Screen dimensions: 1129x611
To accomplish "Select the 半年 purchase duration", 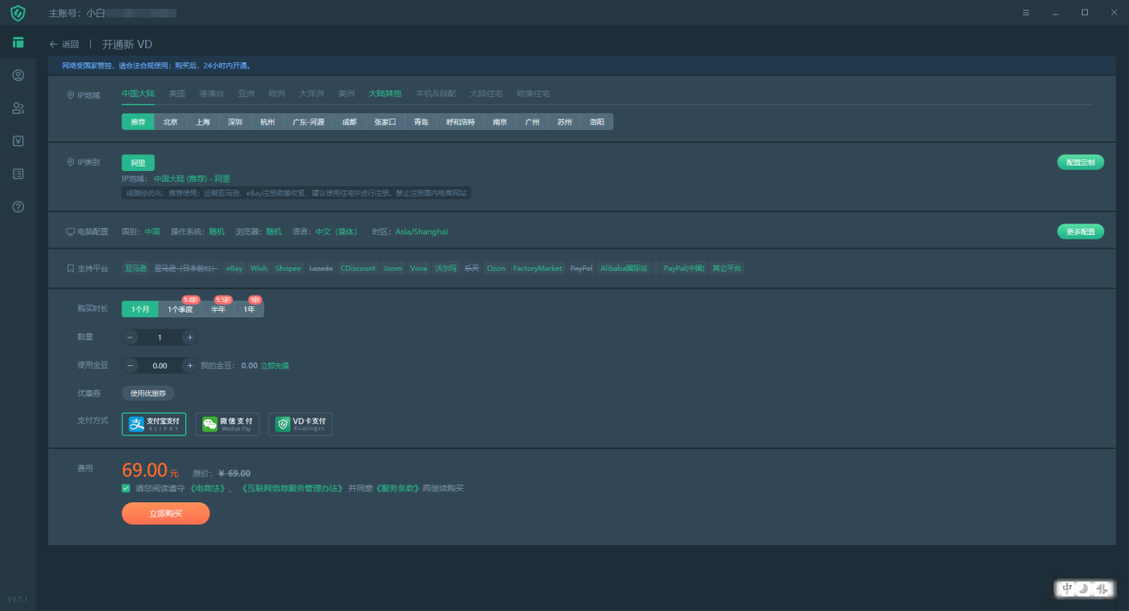I will pyautogui.click(x=218, y=309).
